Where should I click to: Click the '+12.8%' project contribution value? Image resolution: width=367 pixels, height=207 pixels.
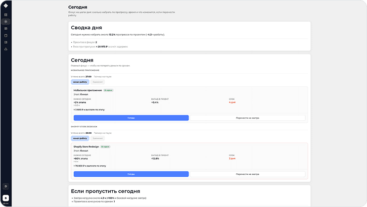tap(155, 158)
